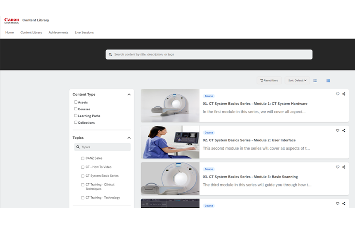Collapse the Topics filter section
355x234 pixels.
point(129,138)
